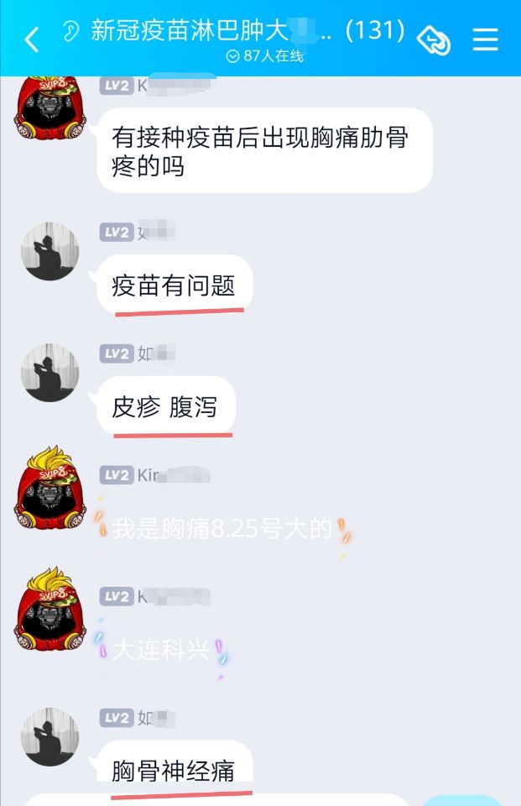The height and width of the screenshot is (806, 521).
Task: Tap the yellow-haired avatar beside 大连科兴
Action: coord(49,610)
